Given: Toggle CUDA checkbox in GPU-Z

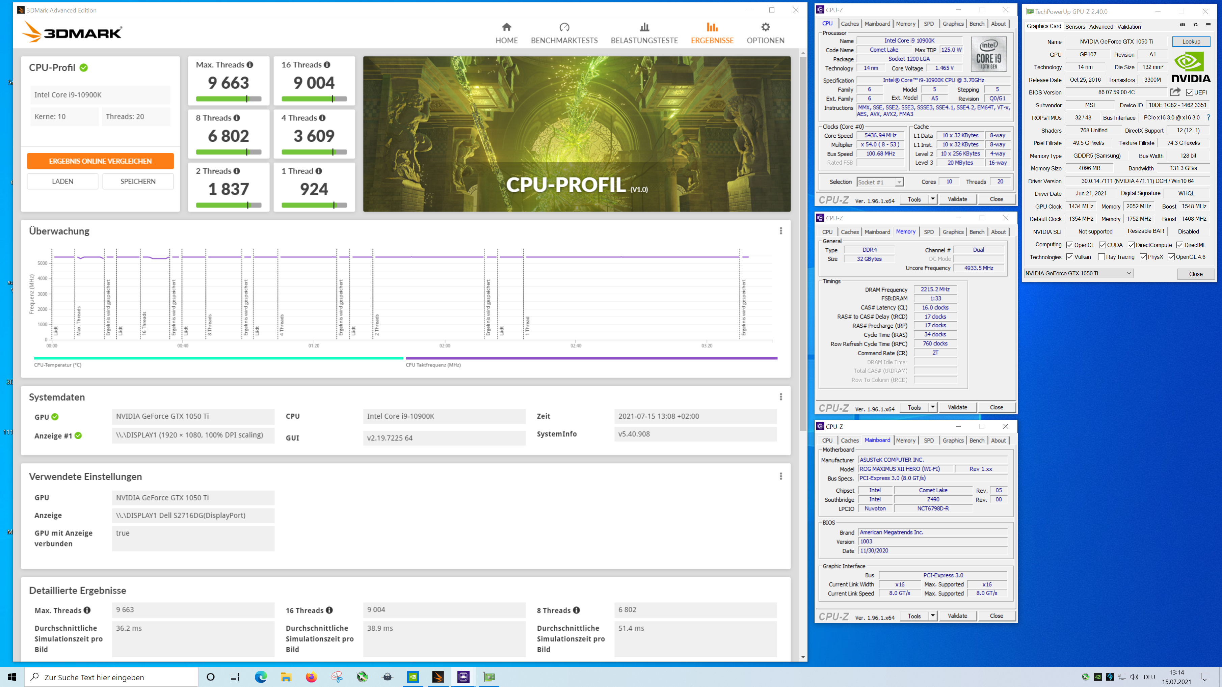Looking at the screenshot, I should click(x=1103, y=245).
